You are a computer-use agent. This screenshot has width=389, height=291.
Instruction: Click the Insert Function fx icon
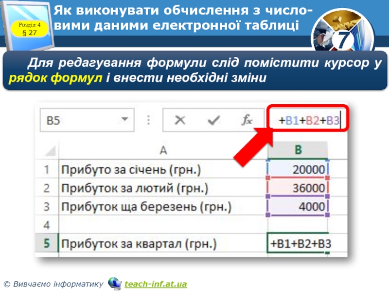(x=247, y=120)
